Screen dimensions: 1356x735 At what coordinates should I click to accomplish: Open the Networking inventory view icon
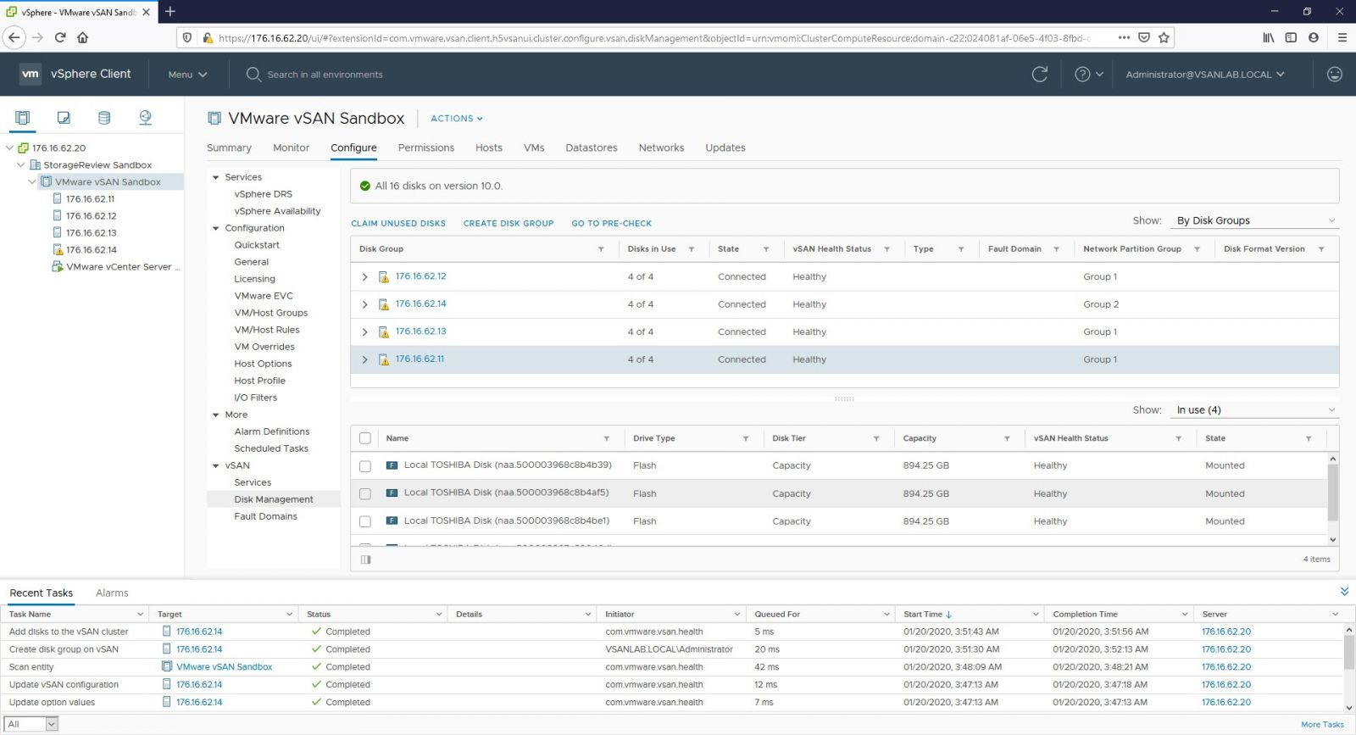[x=145, y=118]
